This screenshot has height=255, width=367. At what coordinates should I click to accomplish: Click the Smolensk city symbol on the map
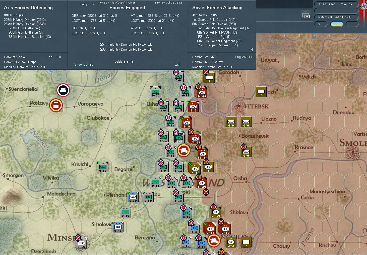pyautogui.click(x=352, y=152)
